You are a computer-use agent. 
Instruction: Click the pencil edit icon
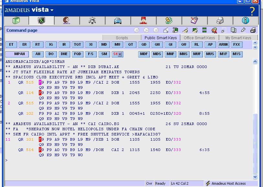pyautogui.click(x=243, y=30)
